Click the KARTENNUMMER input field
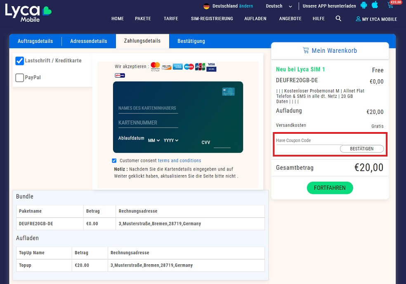This screenshot has width=406, height=284. click(148, 123)
